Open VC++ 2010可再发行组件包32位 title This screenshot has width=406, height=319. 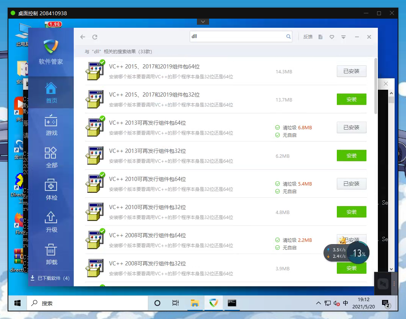(x=147, y=207)
